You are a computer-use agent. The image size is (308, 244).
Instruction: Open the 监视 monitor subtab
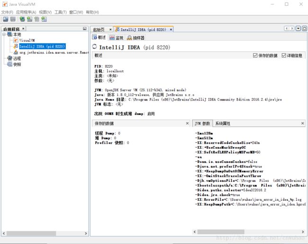click(x=117, y=38)
